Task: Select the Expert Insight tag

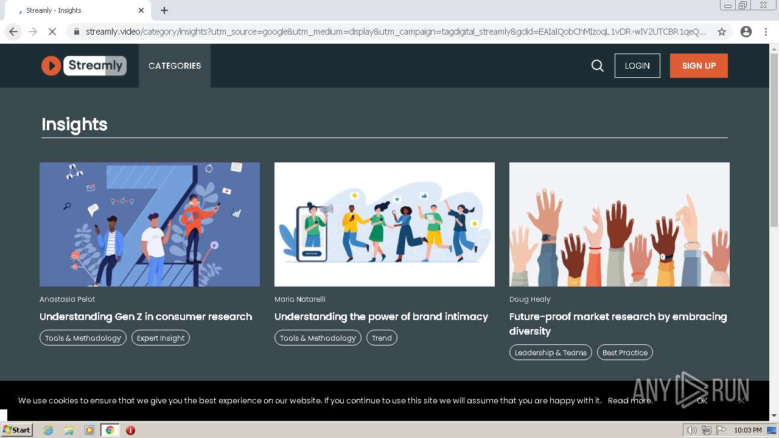Action: 161,338
